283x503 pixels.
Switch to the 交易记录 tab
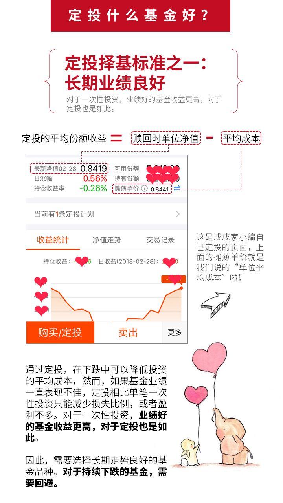tap(160, 240)
